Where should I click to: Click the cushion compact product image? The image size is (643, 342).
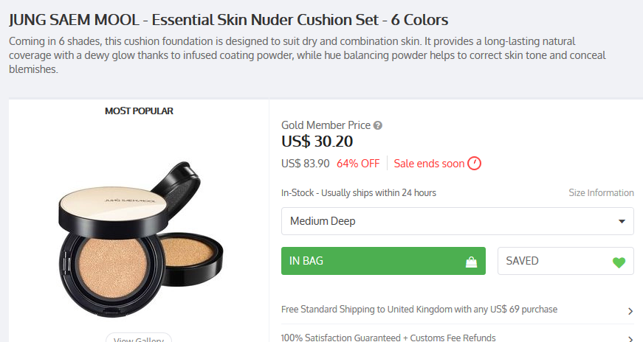click(x=139, y=228)
